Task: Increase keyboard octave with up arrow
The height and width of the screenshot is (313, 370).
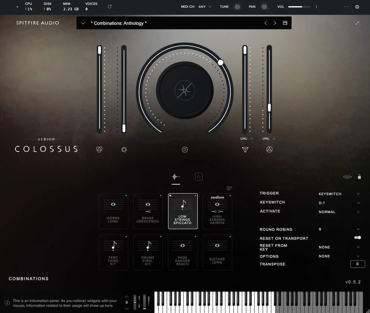Action: tap(127, 296)
